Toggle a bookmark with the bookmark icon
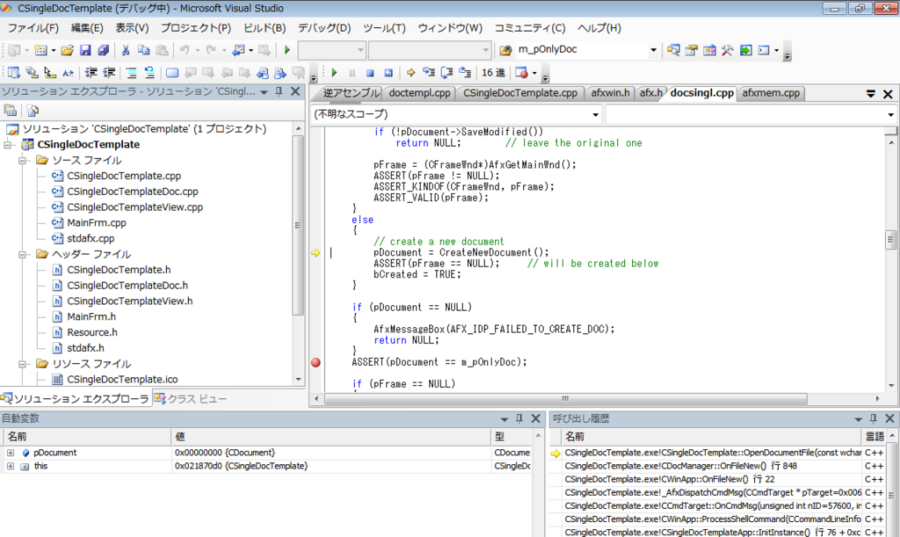Image resolution: width=900 pixels, height=537 pixels. coord(172,73)
